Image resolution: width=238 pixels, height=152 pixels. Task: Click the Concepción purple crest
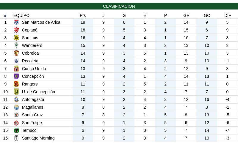coord(16,76)
